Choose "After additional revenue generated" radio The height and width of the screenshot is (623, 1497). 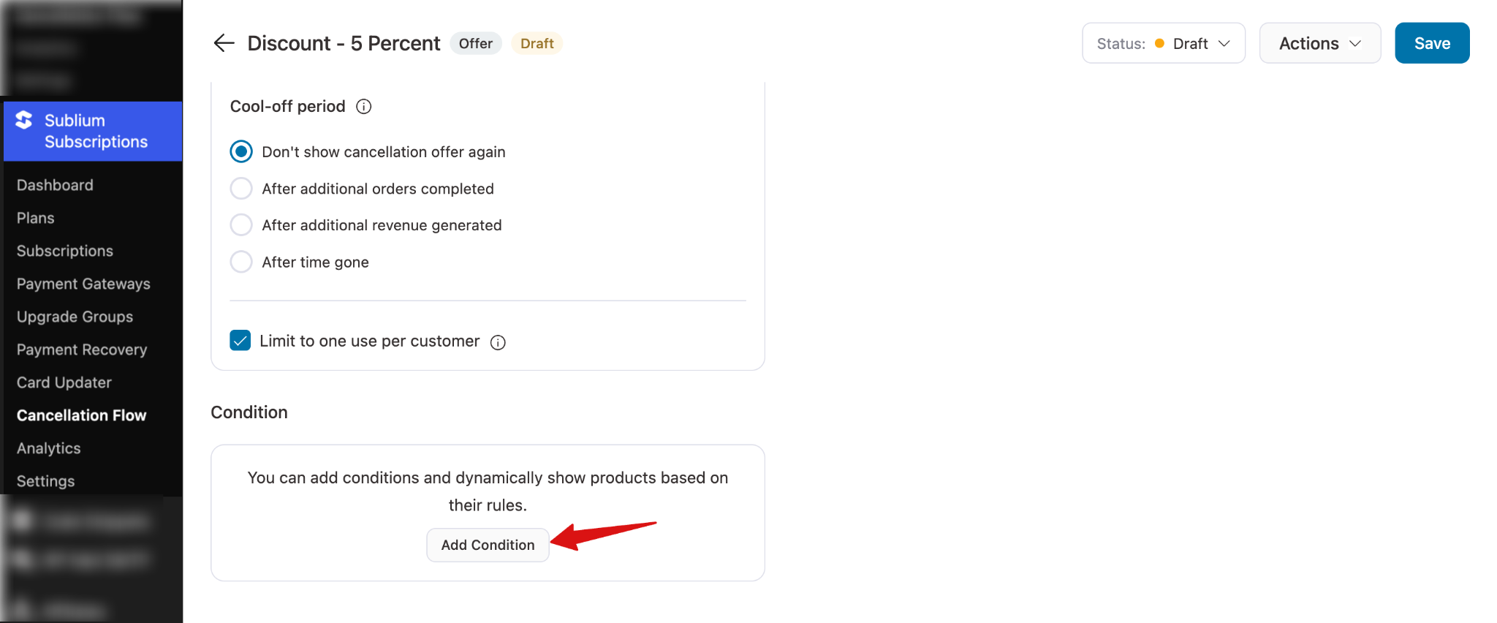coord(241,225)
